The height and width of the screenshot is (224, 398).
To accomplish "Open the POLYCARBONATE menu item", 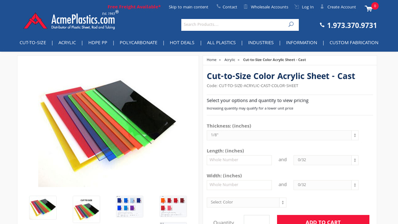I will pyautogui.click(x=138, y=43).
